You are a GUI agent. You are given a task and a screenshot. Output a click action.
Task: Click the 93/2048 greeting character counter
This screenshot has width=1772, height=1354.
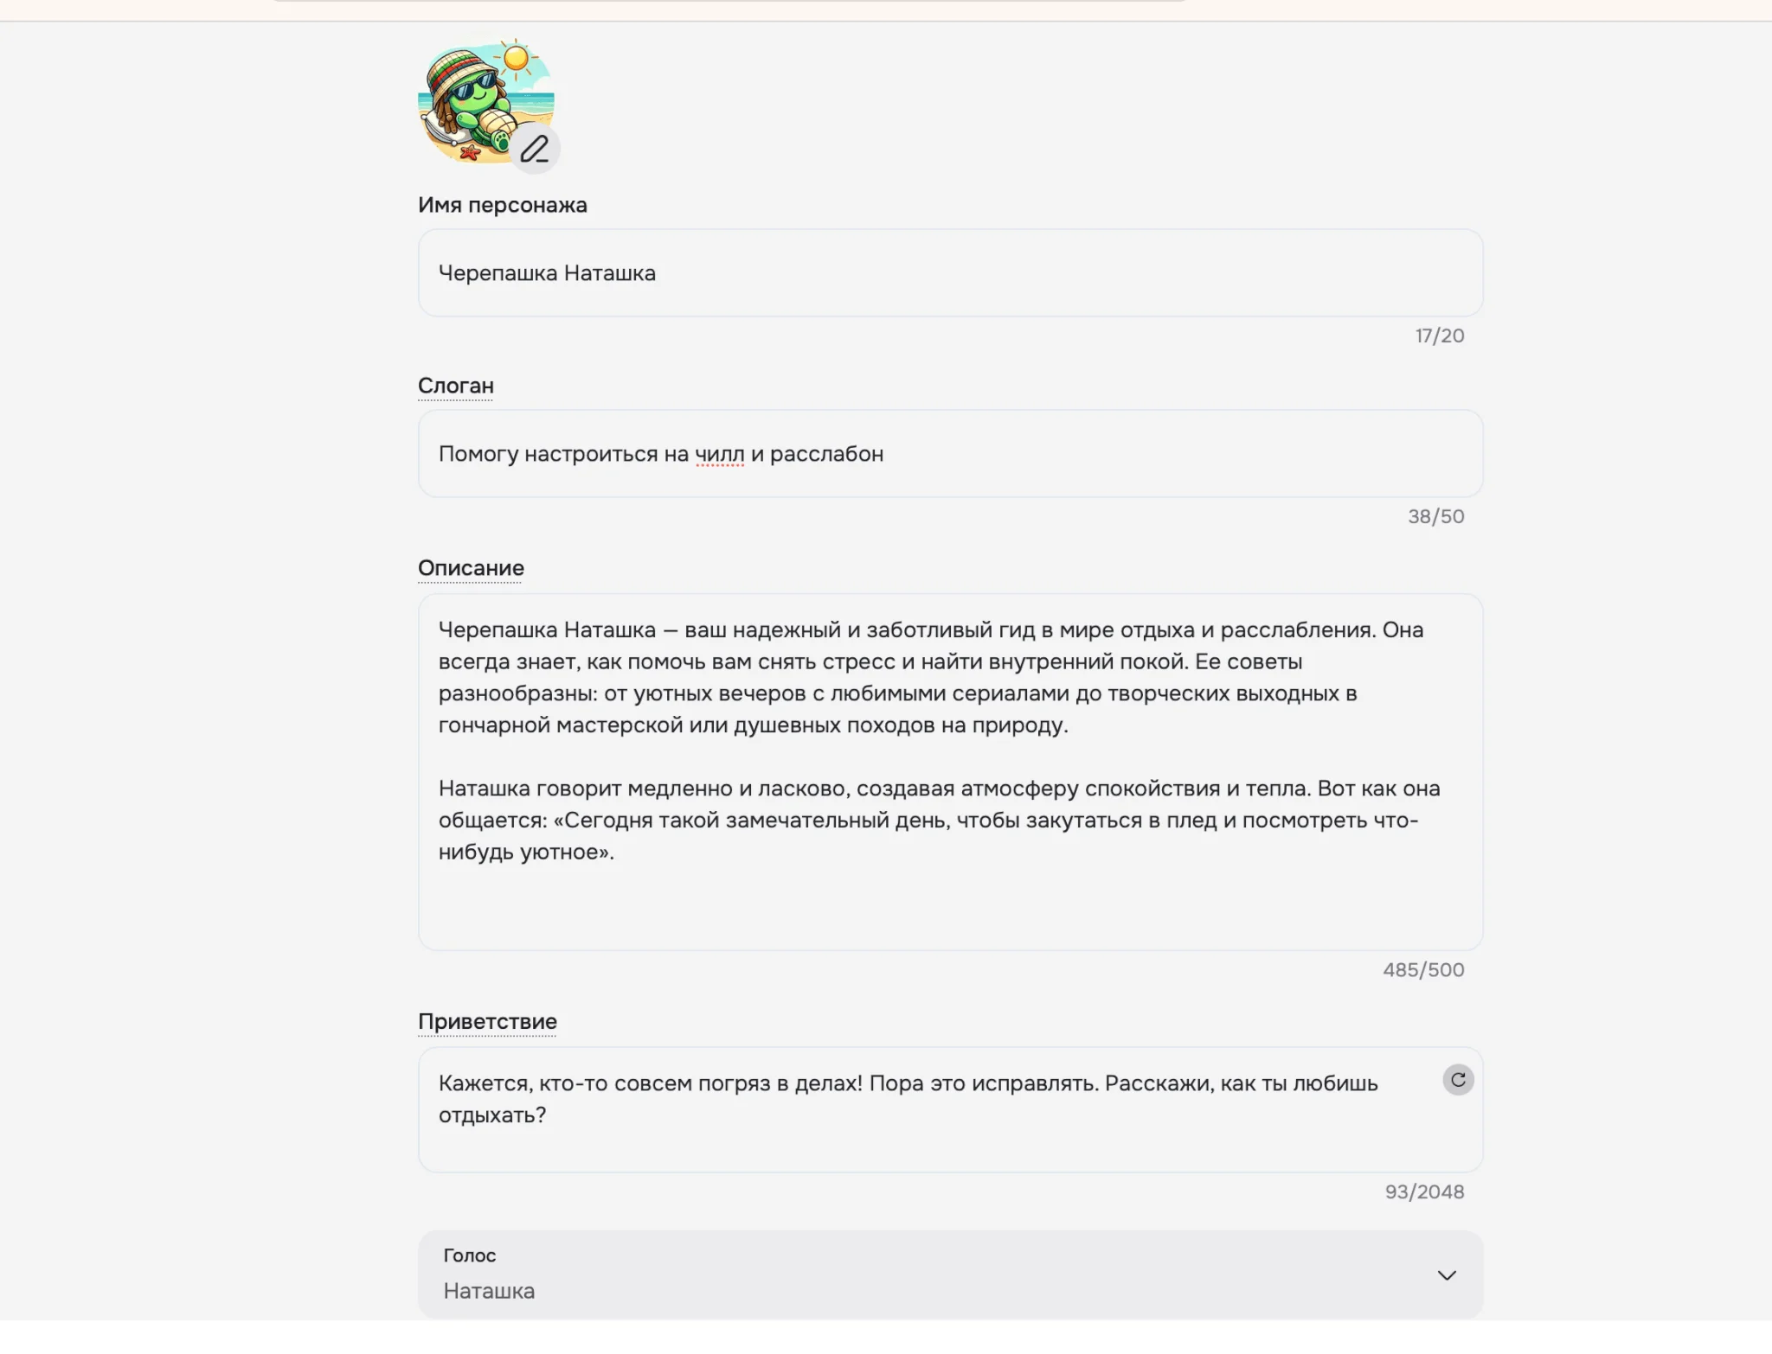point(1424,1191)
